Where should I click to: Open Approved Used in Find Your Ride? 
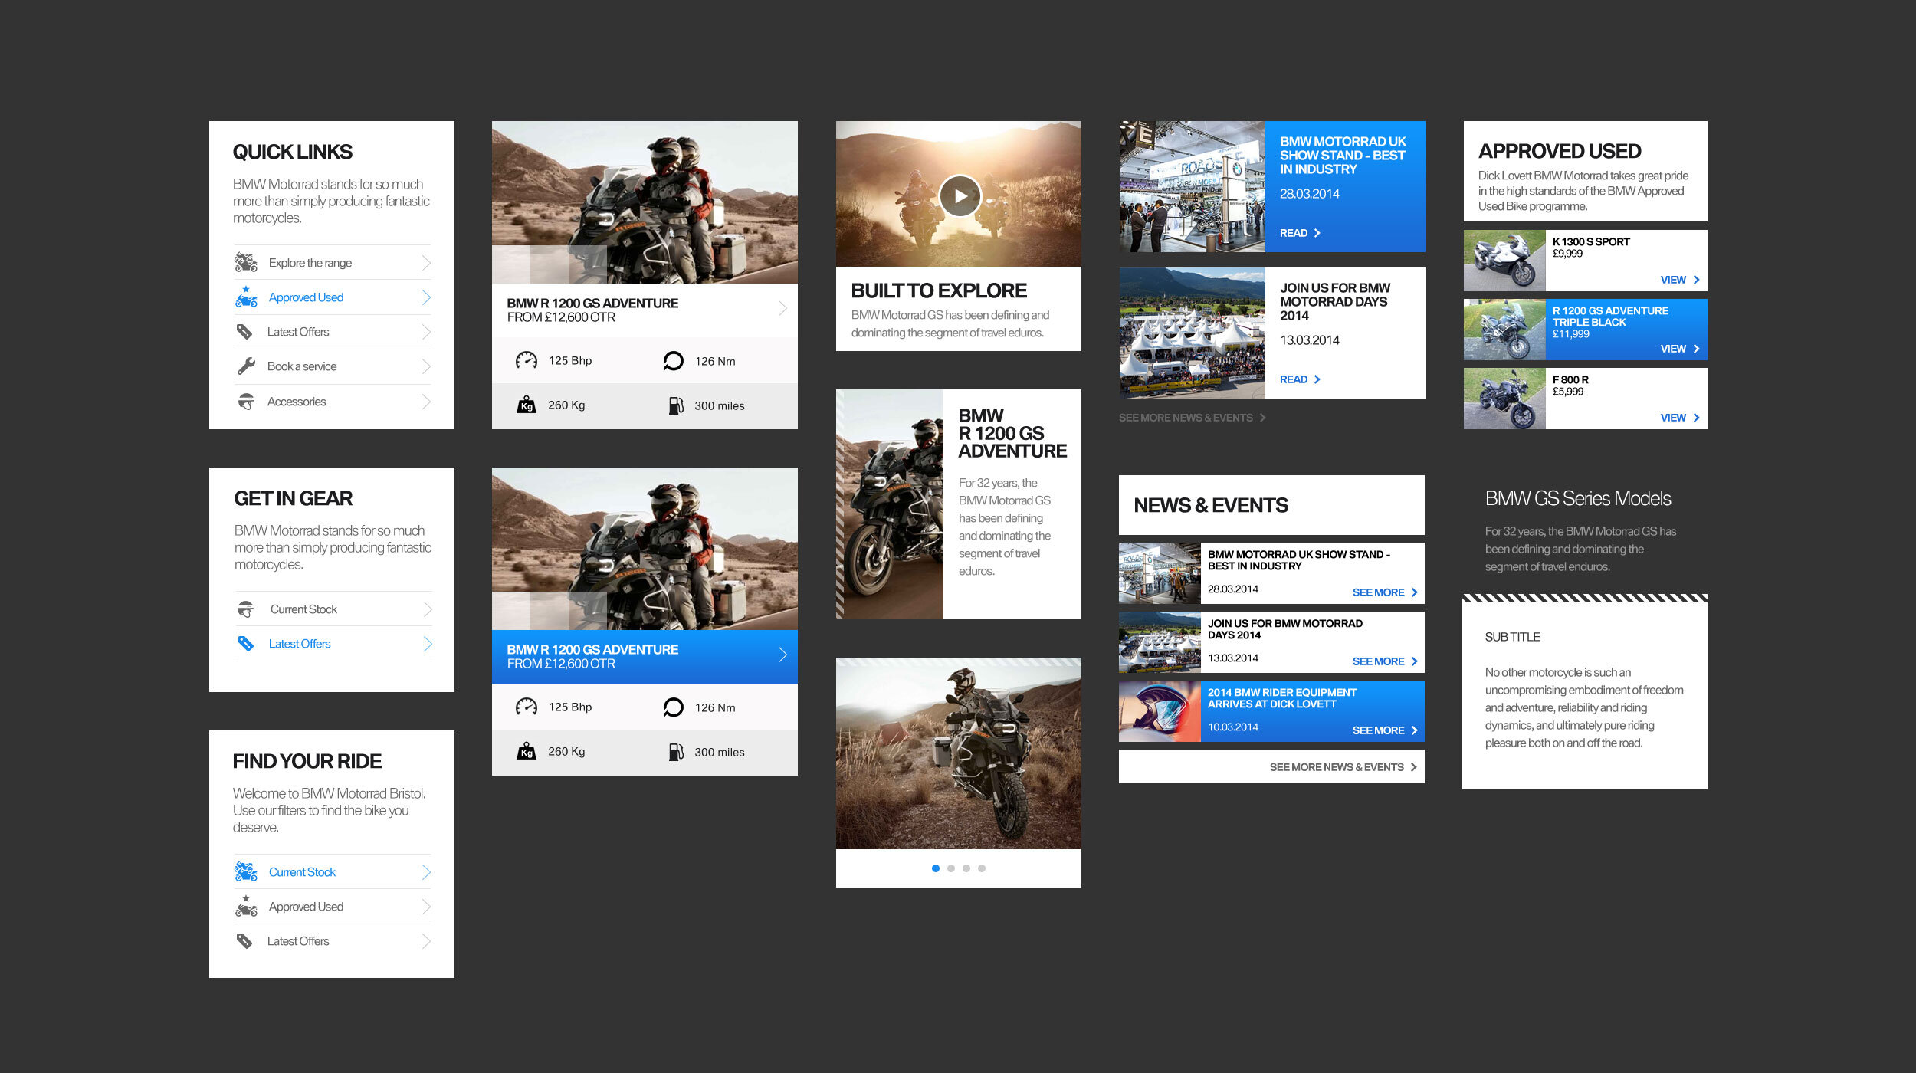tap(306, 907)
